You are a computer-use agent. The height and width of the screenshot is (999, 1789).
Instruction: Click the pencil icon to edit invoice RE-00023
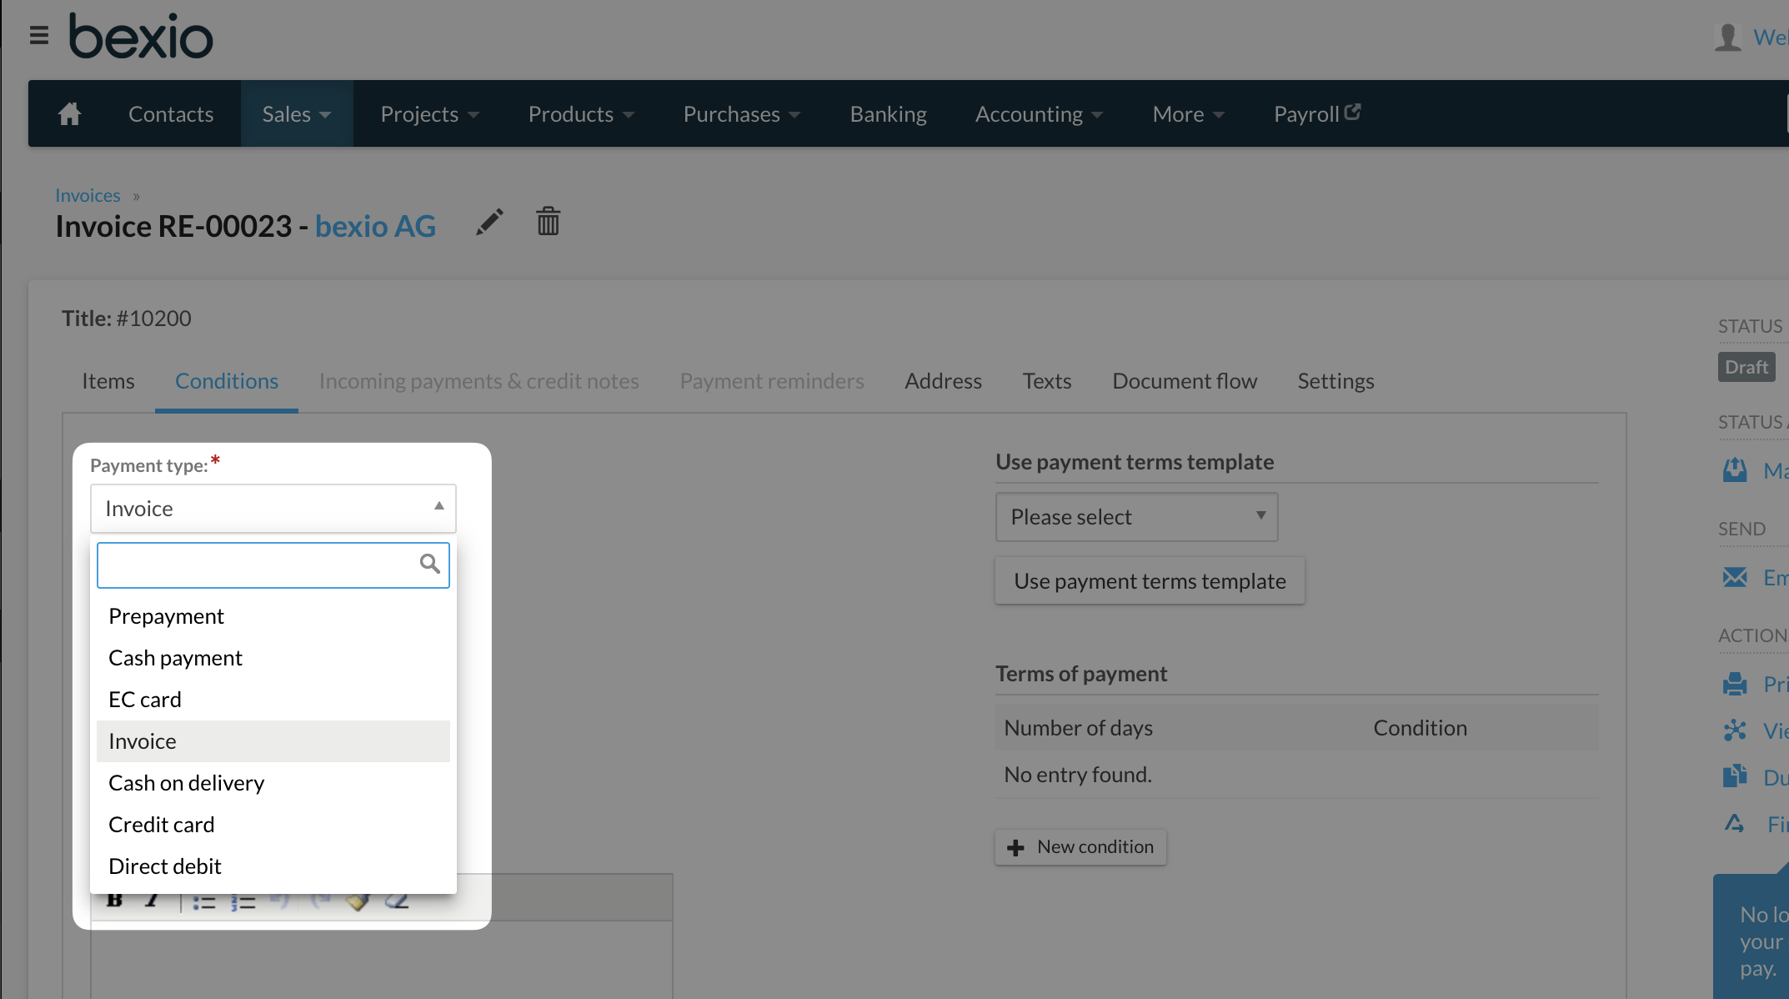(489, 222)
